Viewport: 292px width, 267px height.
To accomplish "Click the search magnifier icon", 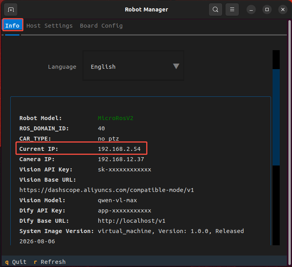I will point(215,9).
